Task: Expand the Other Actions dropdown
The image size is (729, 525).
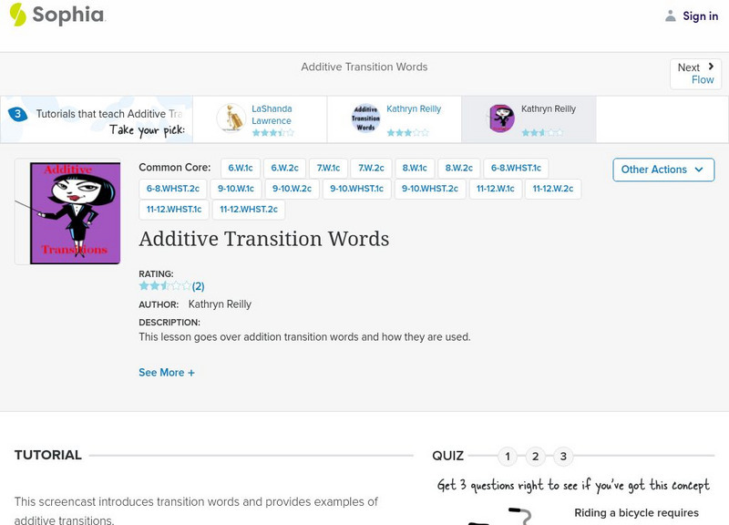Action: pos(663,170)
